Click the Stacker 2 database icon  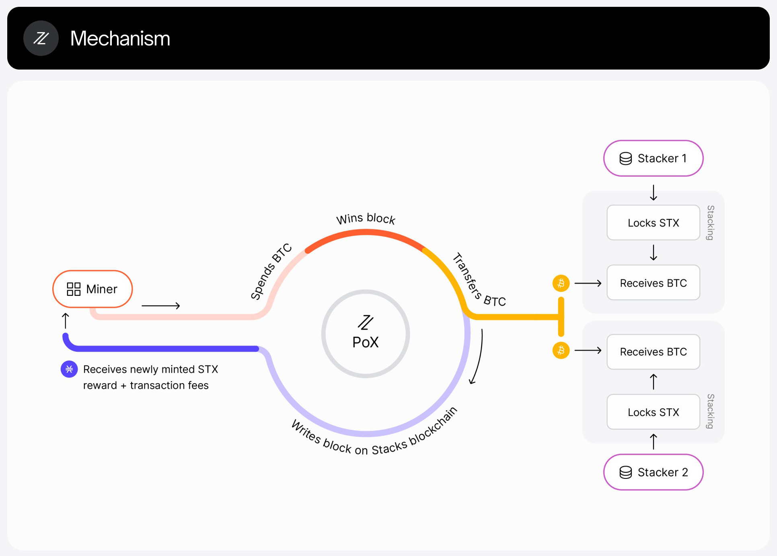point(625,472)
